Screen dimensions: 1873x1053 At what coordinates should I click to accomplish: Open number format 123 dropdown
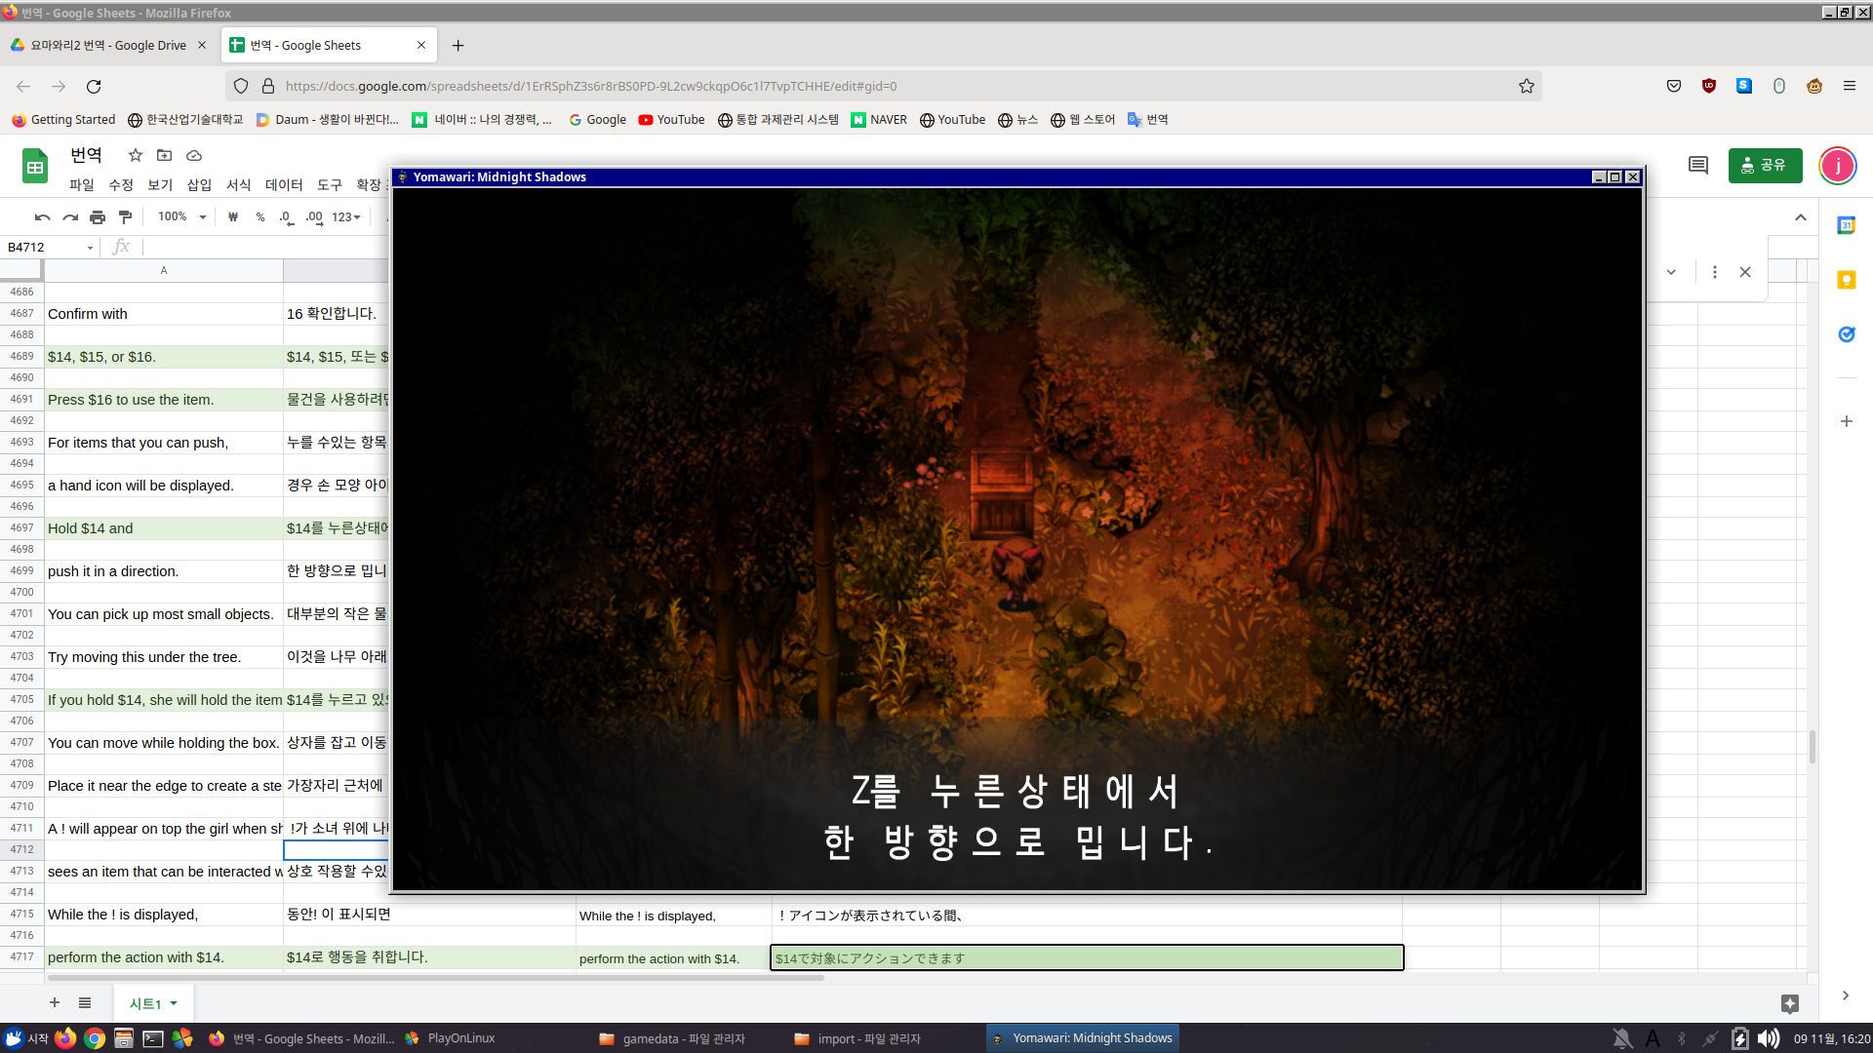click(346, 217)
